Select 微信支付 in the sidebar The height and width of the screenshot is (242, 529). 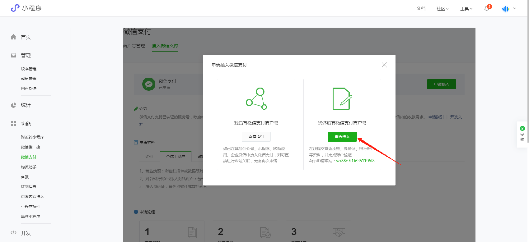click(x=29, y=157)
